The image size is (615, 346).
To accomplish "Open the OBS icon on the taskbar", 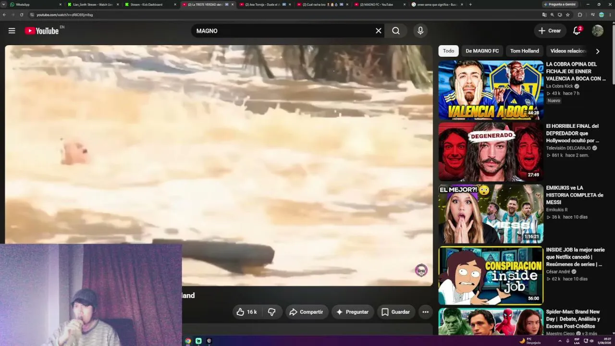I will [x=209, y=341].
